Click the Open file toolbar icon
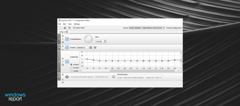240x106 pixels. point(65,28)
